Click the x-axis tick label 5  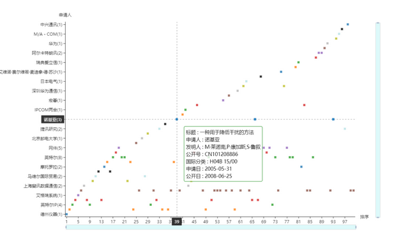point(78,222)
